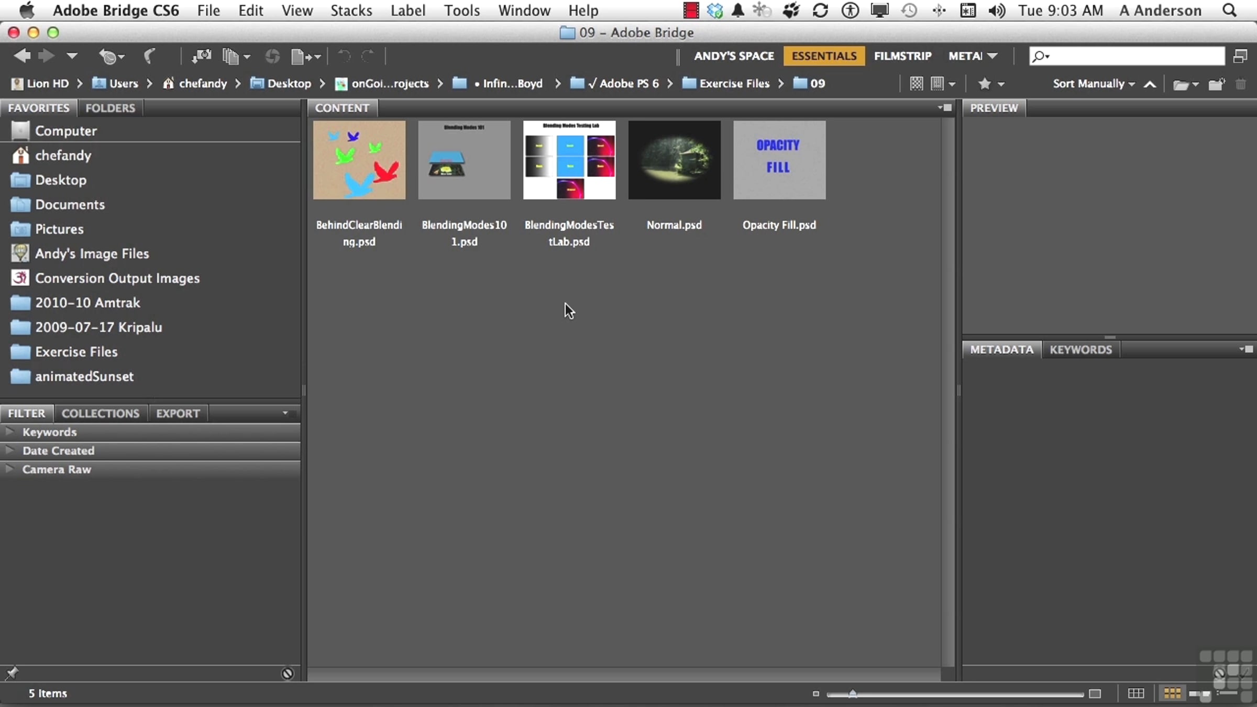Toggle ascending sort order arrow
Image resolution: width=1257 pixels, height=707 pixels.
pos(1150,84)
